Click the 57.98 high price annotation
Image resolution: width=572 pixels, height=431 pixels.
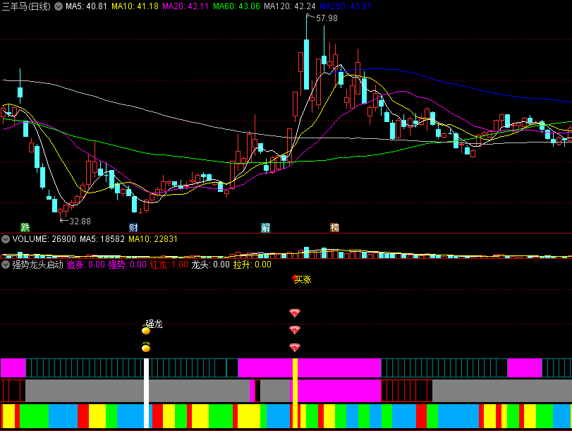pos(327,18)
